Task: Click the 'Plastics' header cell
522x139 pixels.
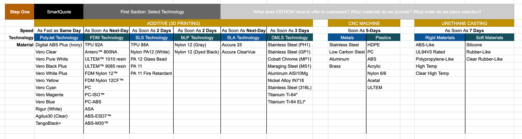Action: 383,37
